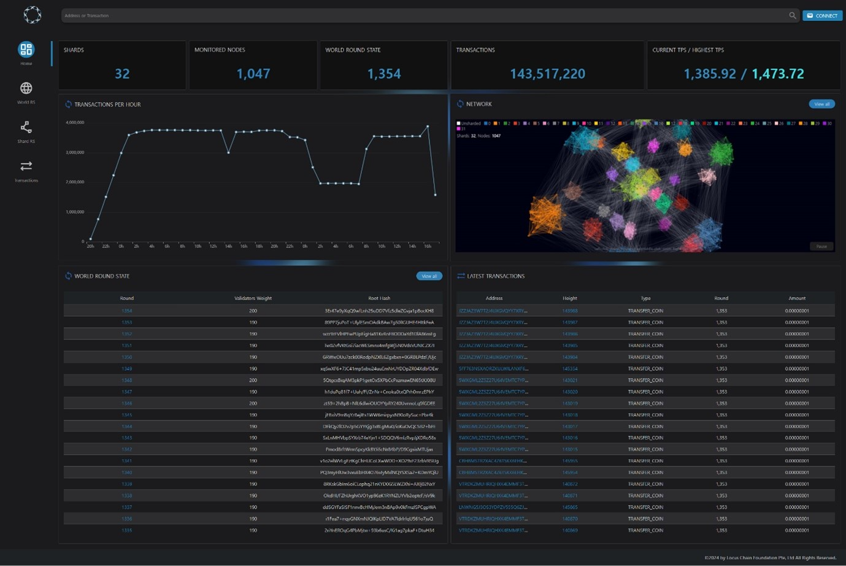This screenshot has width=846, height=566.
Task: Open the Transactions arrows icon in sidebar
Action: pyautogui.click(x=26, y=166)
